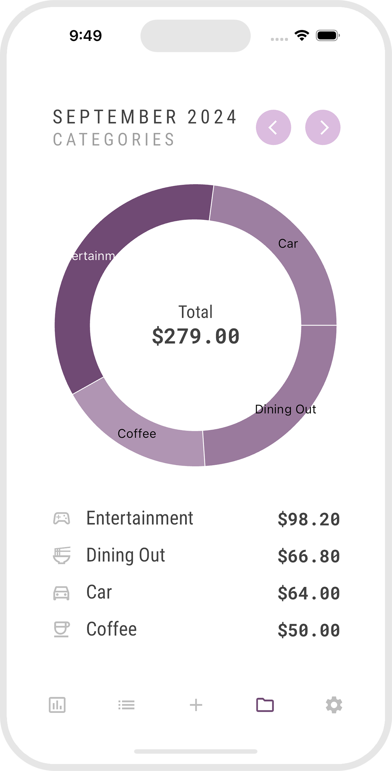Tap the Coffee cup icon
Screen dimensions: 392x771
tap(61, 630)
